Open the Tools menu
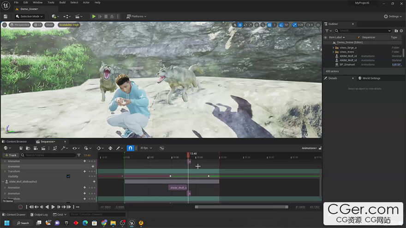This screenshot has height=228, width=406. 51,2
